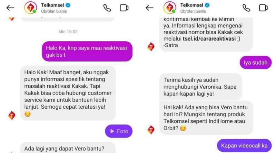Tap the 'Terima kasih ya sudah menghubungi Veronika' message
Image resolution: width=276 pixels, height=153 pixels.
click(x=201, y=87)
